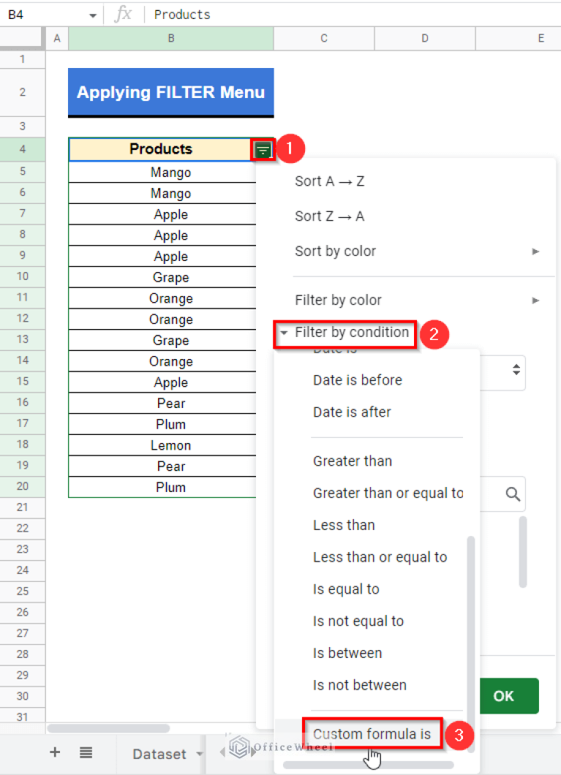The height and width of the screenshot is (775, 561).
Task: Select the column C header
Action: tap(323, 38)
